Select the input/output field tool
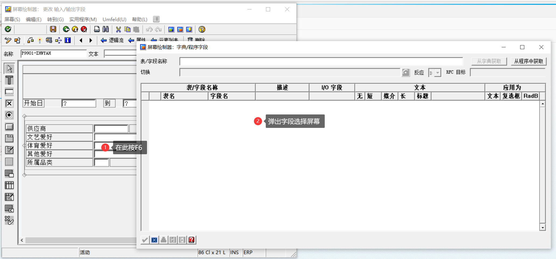This screenshot has width=556, height=259. click(x=9, y=92)
